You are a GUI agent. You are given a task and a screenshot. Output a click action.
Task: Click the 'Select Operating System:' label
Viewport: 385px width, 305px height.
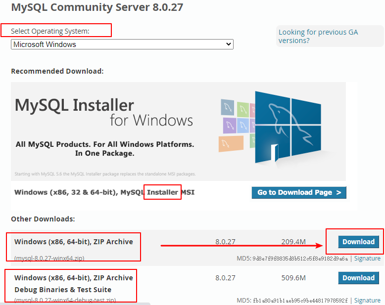(x=50, y=31)
